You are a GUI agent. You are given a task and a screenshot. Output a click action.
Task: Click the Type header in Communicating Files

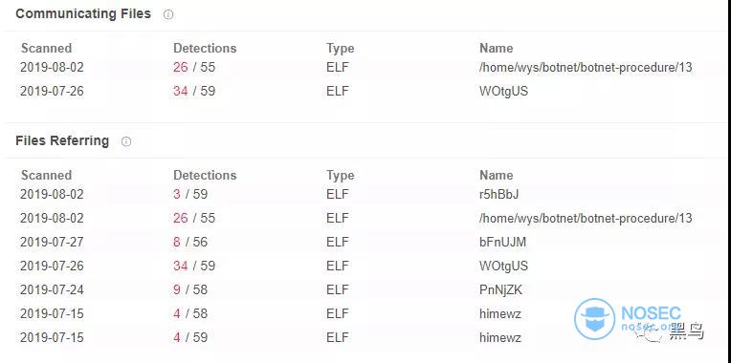[340, 48]
